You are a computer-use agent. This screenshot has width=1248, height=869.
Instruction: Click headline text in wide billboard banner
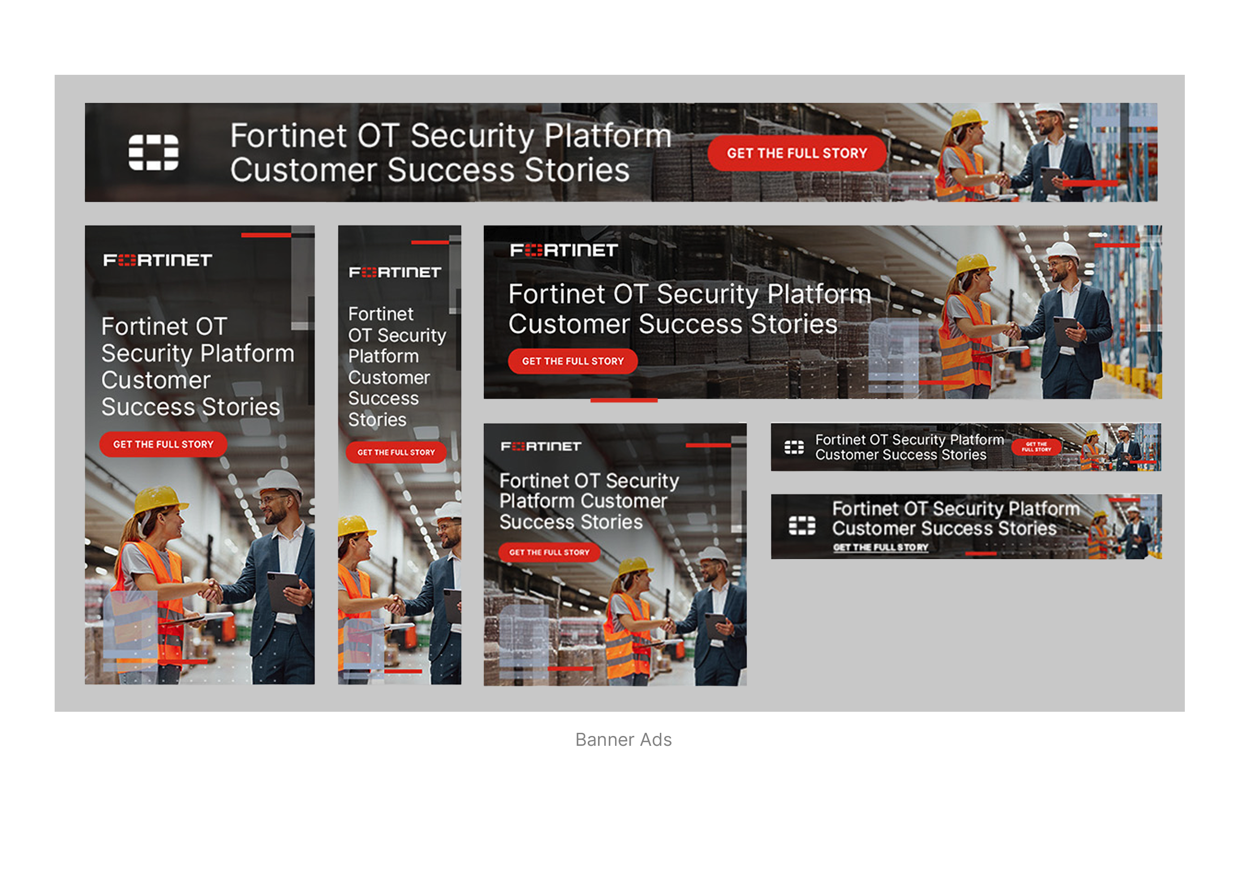[690, 309]
